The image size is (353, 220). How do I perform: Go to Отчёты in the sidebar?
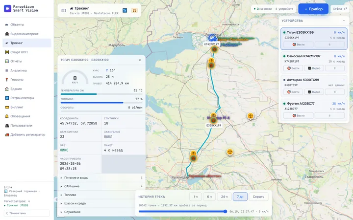pyautogui.click(x=27, y=61)
